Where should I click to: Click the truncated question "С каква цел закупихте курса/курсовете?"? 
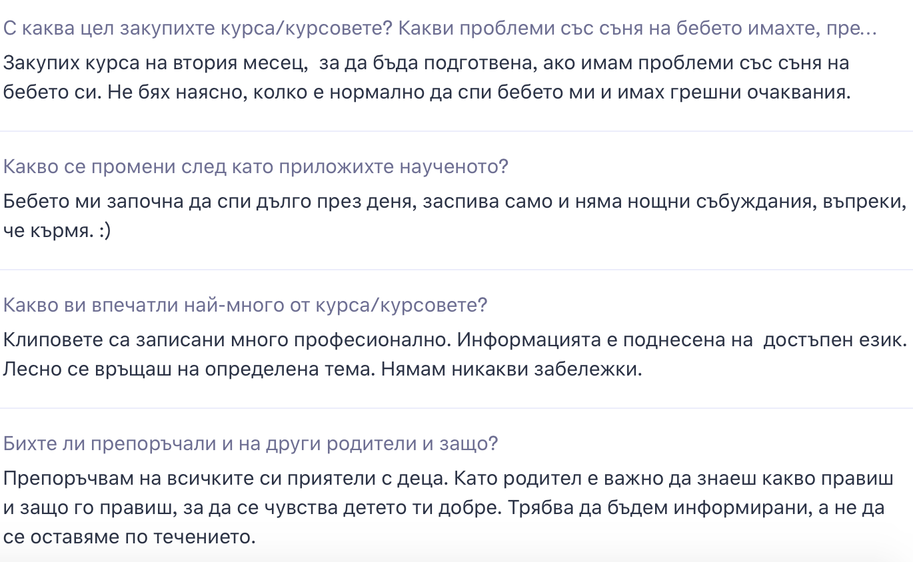tap(201, 28)
